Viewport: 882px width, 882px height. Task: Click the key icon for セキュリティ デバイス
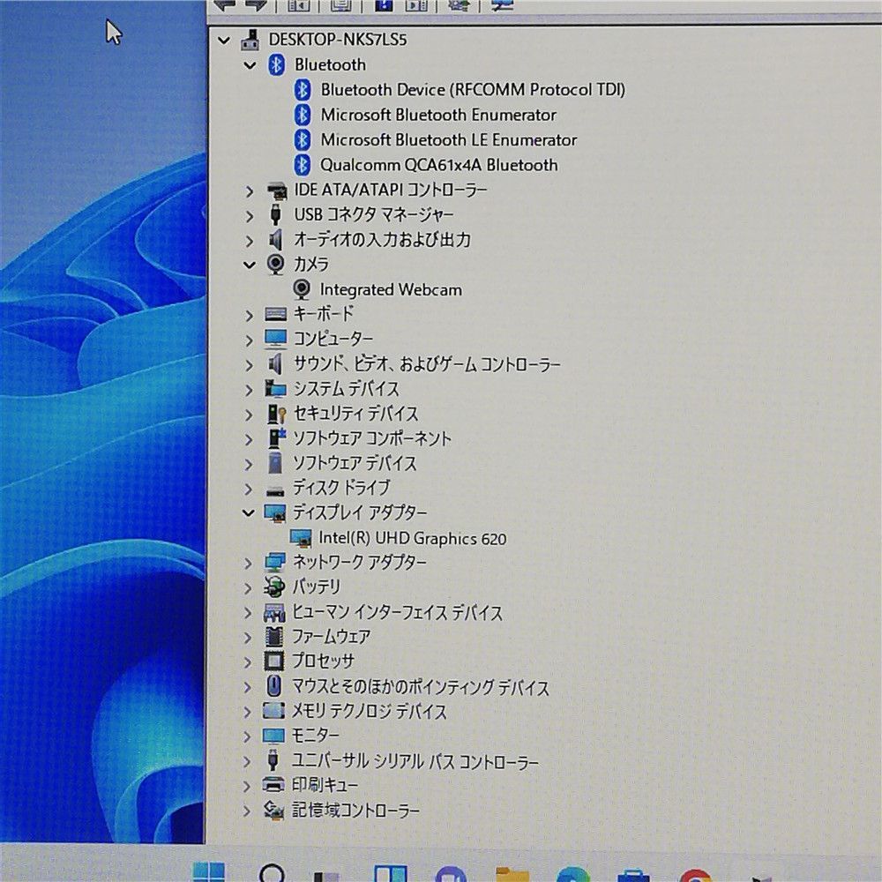[275, 415]
